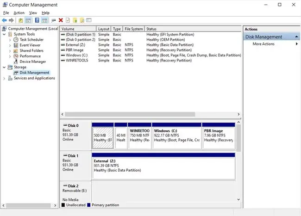Screen dimensions: 301x216
Task: Click the Connect/key toolbar icon
Action: (x=54, y=20)
